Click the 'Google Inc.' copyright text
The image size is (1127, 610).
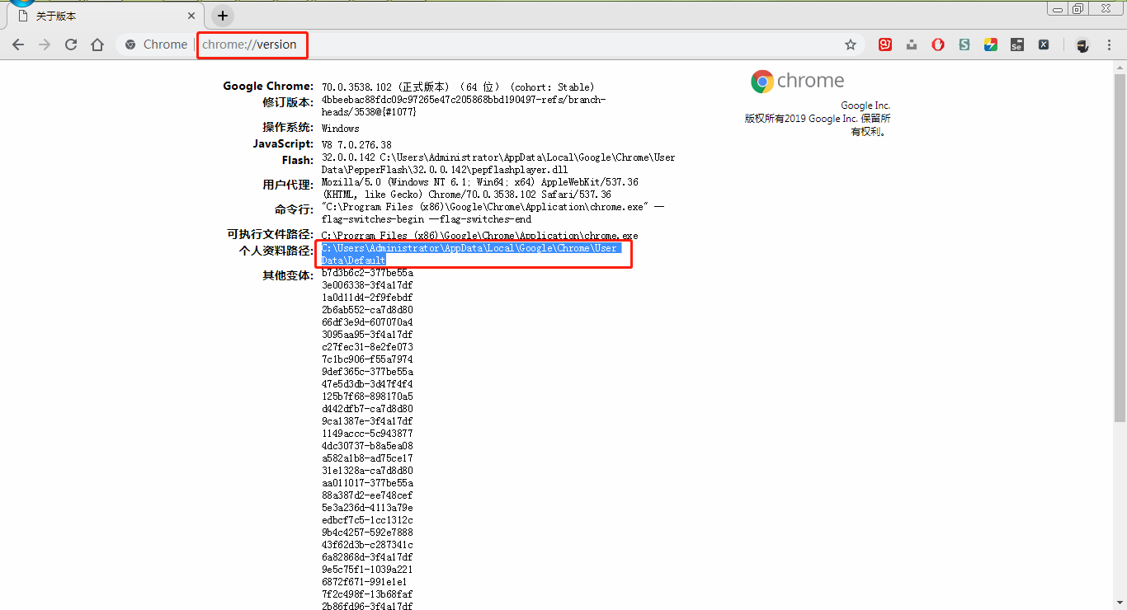click(865, 106)
